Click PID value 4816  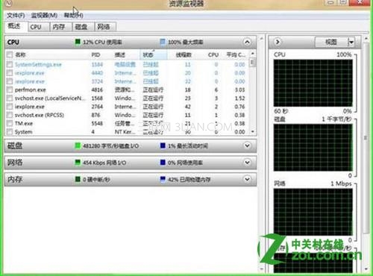(97, 90)
